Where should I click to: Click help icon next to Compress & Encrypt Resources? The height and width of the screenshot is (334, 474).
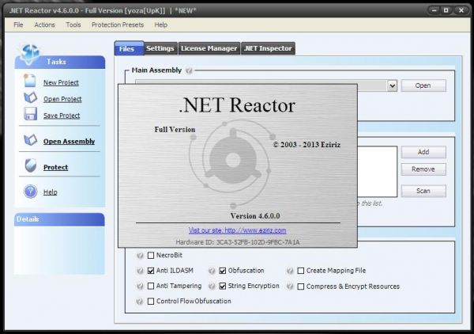click(290, 287)
